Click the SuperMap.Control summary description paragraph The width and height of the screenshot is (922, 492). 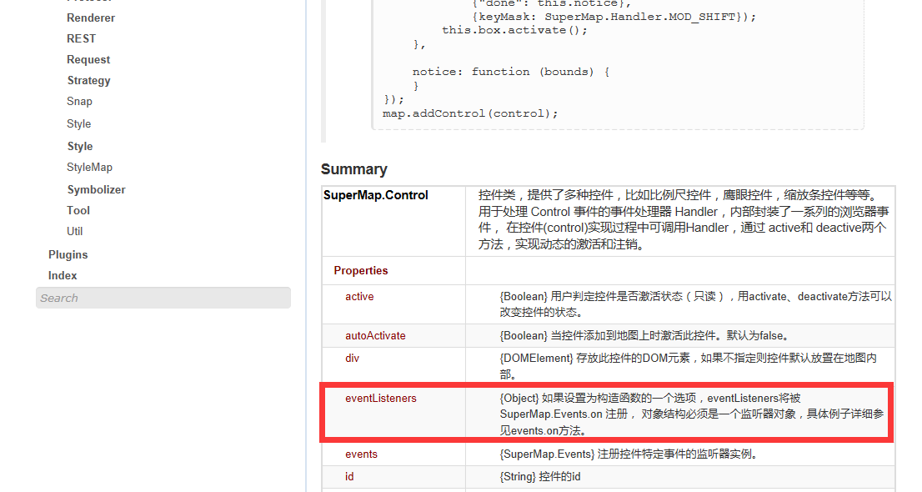[x=684, y=219]
